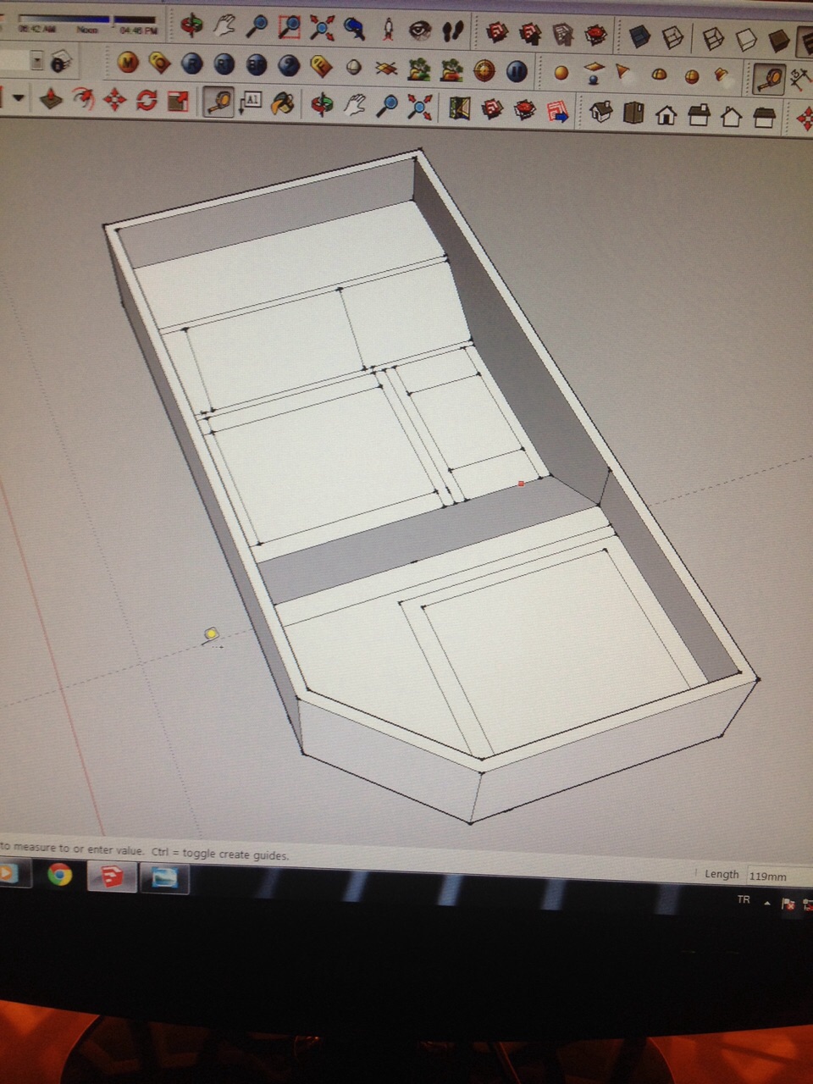The image size is (813, 1084).
Task: Open Google Chrome from the taskbar
Action: (x=59, y=873)
